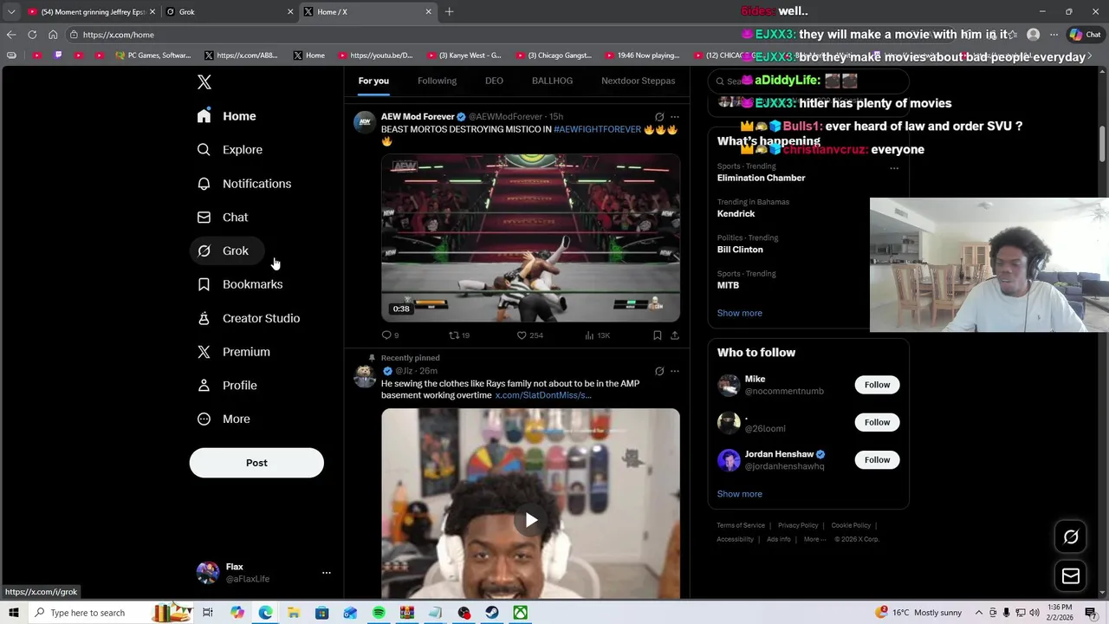The height and width of the screenshot is (624, 1109).
Task: Open the floating messages envelope button
Action: point(1071,575)
